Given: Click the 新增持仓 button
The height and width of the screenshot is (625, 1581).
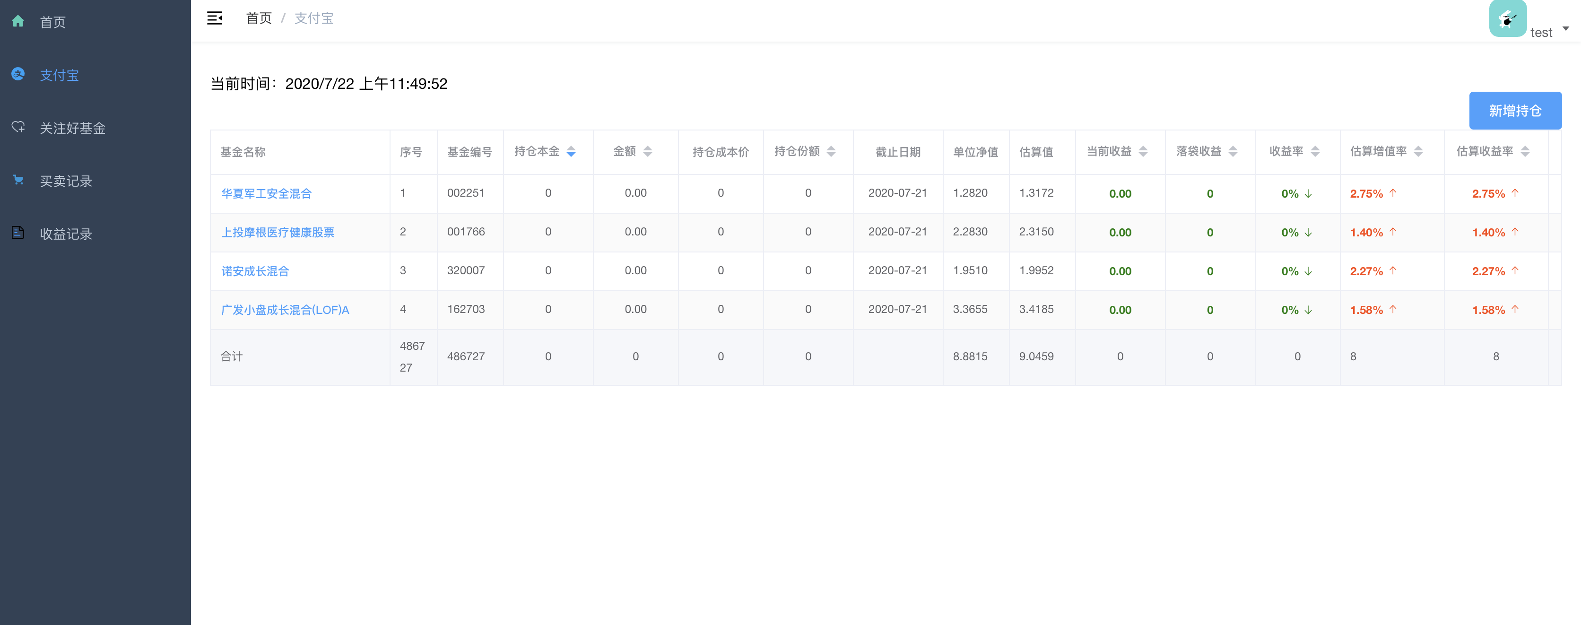Looking at the screenshot, I should (1515, 111).
